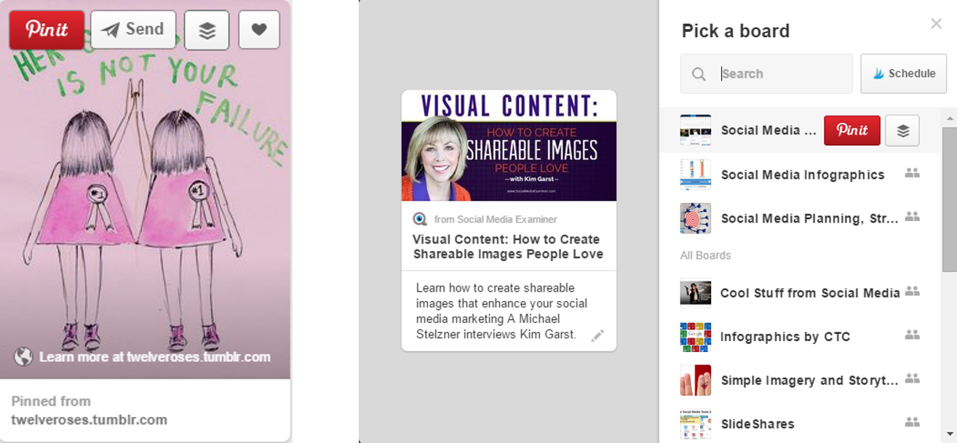957x443 pixels.
Task: Edit description with the pencil icon
Action: [597, 335]
